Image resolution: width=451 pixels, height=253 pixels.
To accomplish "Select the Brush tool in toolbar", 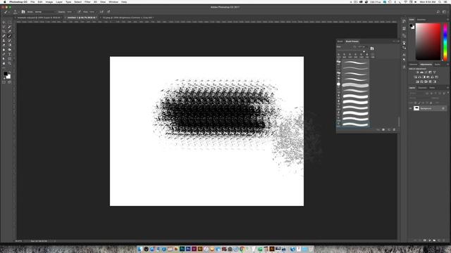I will [x=9, y=36].
